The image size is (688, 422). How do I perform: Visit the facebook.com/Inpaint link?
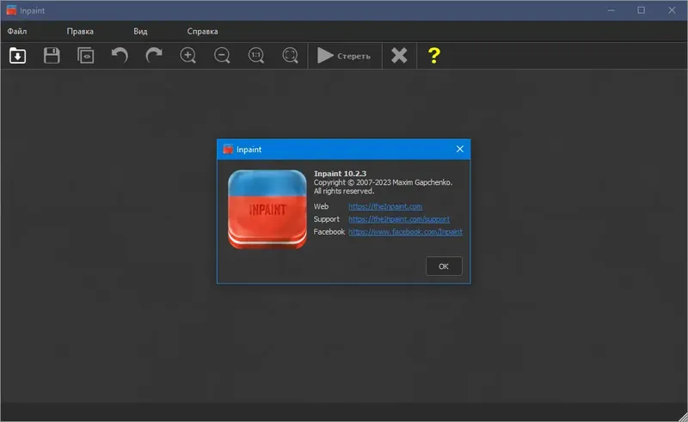tap(405, 231)
